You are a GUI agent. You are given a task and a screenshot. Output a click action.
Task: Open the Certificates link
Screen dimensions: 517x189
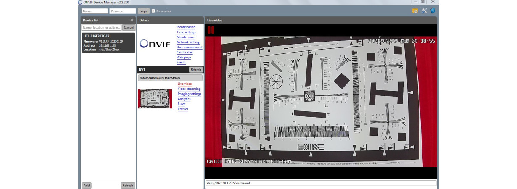[185, 52]
